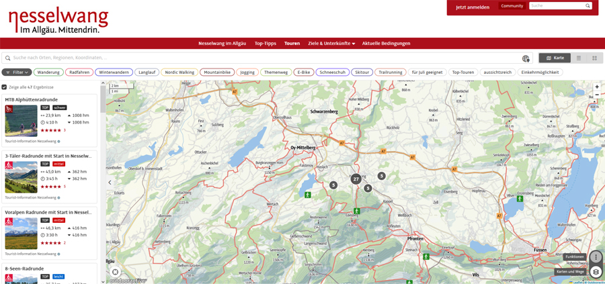Click info icon beside MTB Alphüttenradrunde source

pyautogui.click(x=58, y=142)
